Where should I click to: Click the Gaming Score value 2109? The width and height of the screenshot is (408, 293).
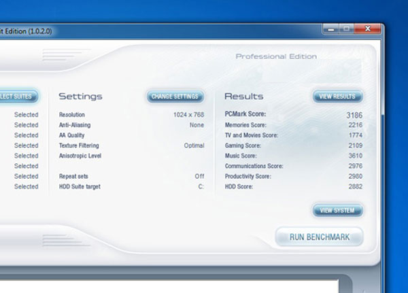point(356,145)
